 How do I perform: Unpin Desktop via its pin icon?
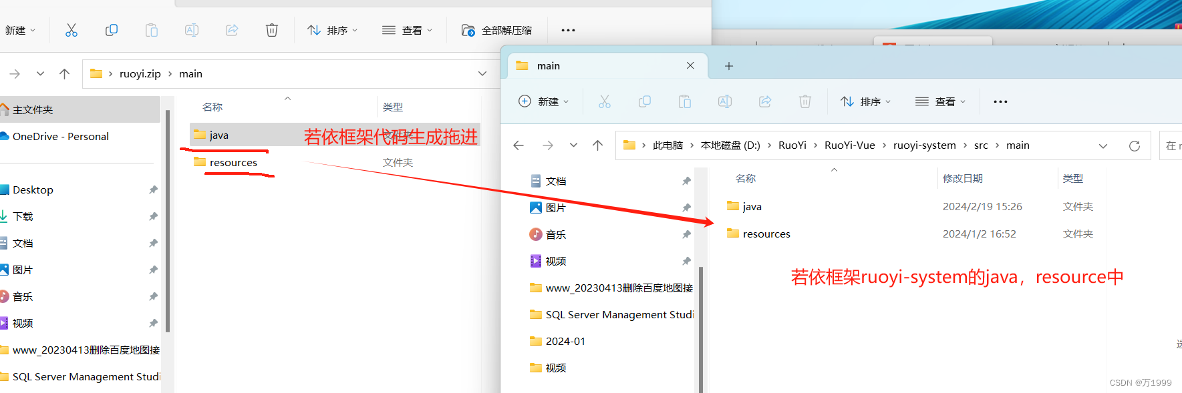153,189
